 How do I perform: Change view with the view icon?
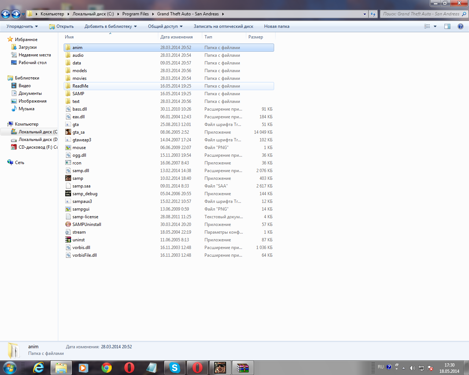click(427, 26)
